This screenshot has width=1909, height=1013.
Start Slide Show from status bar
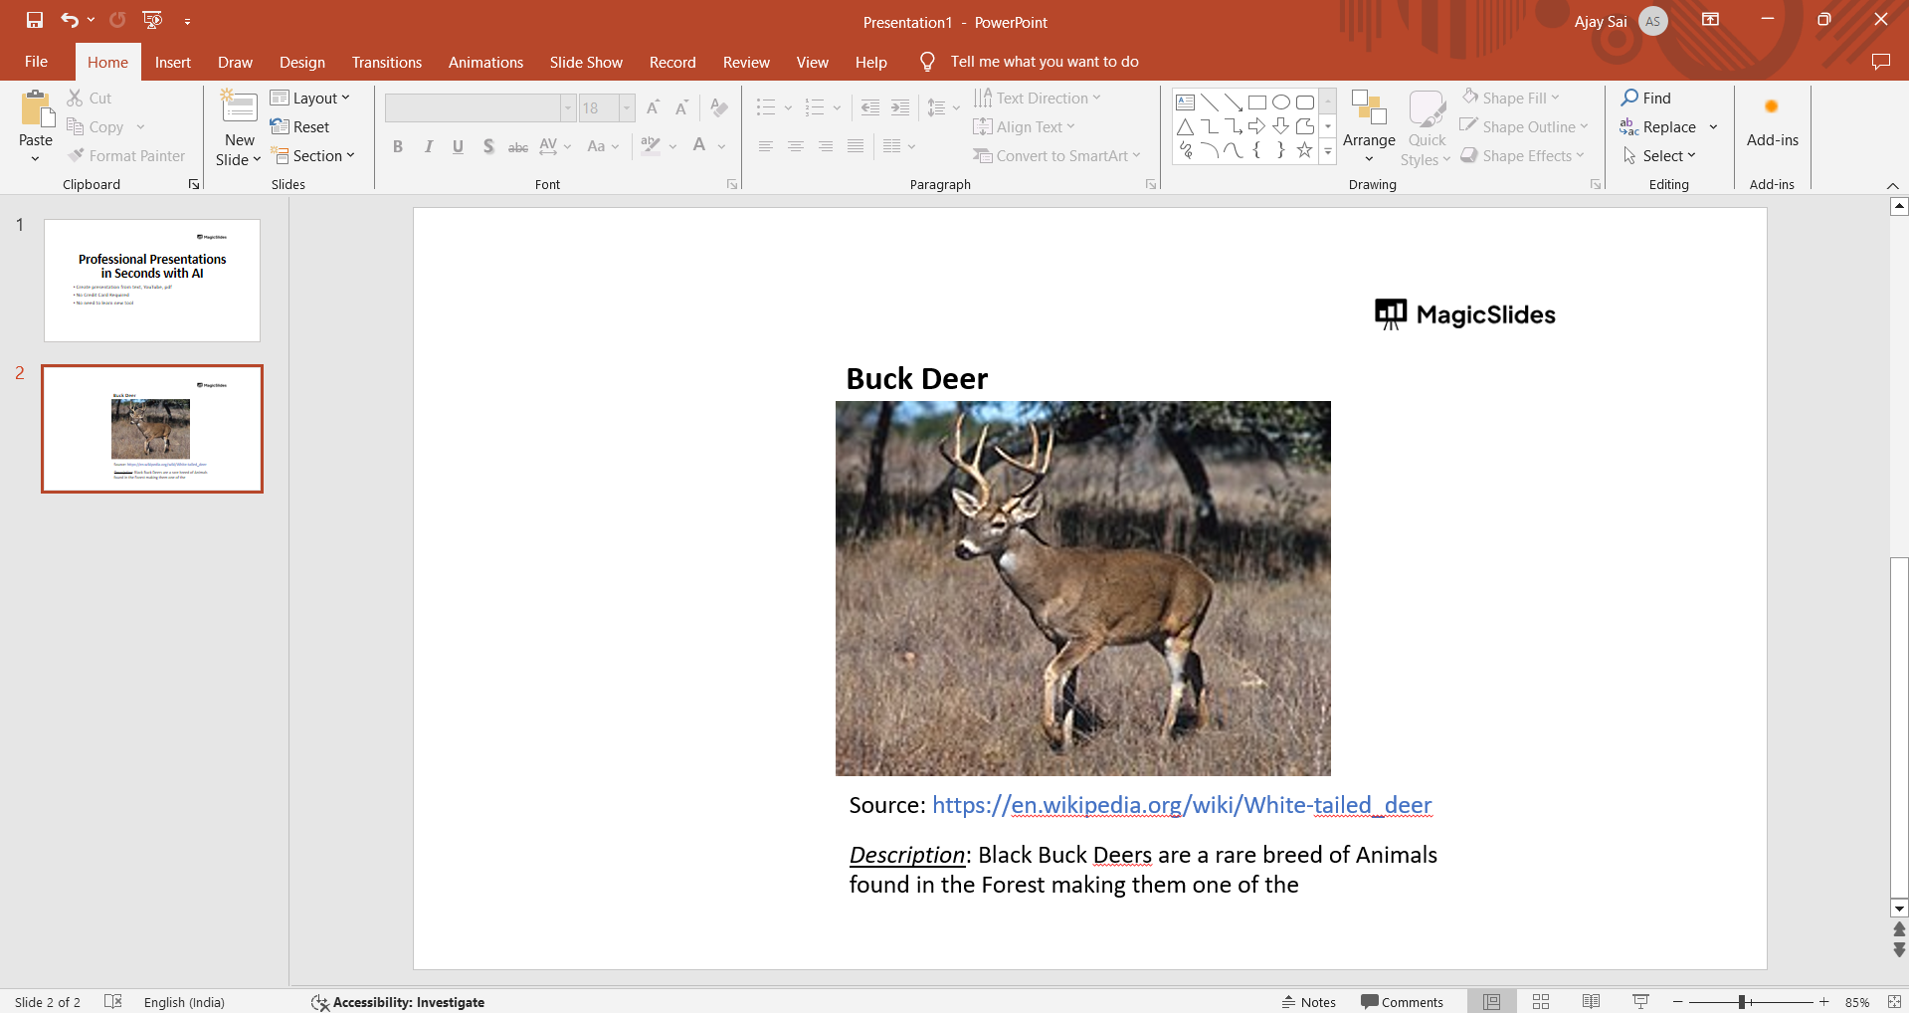click(1640, 1002)
